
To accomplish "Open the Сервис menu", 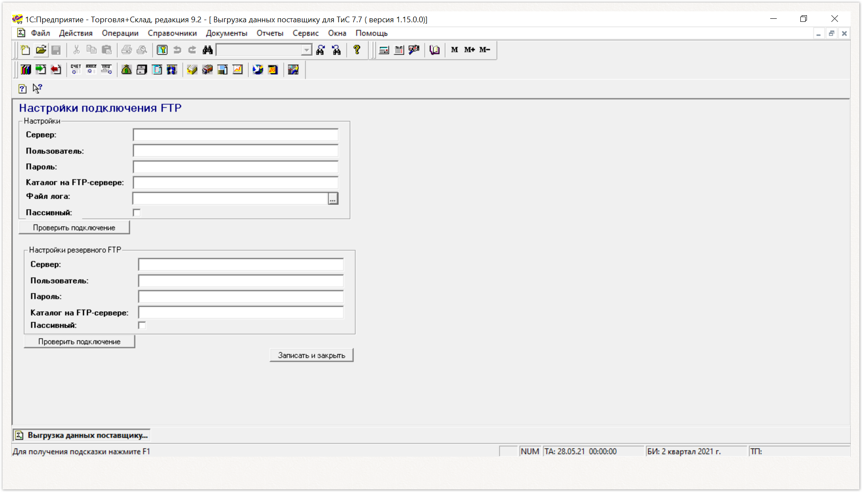I will click(306, 33).
